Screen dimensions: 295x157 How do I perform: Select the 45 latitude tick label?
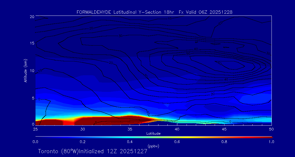click(224, 129)
